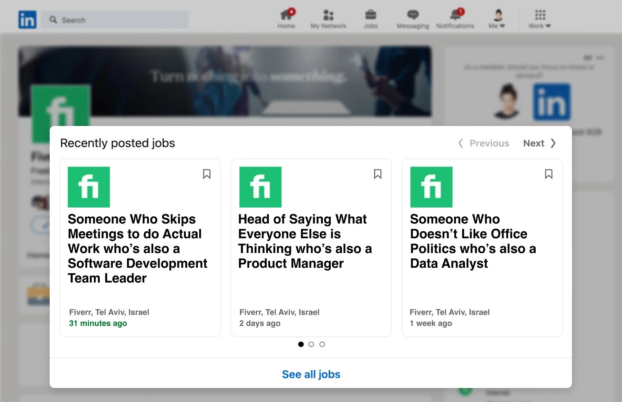Click Fiverr logo on Data Analyst card
The height and width of the screenshot is (402, 622).
pyautogui.click(x=431, y=187)
